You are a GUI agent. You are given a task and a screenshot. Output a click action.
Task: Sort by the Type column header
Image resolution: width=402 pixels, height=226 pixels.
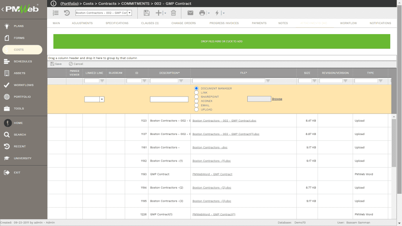point(370,73)
